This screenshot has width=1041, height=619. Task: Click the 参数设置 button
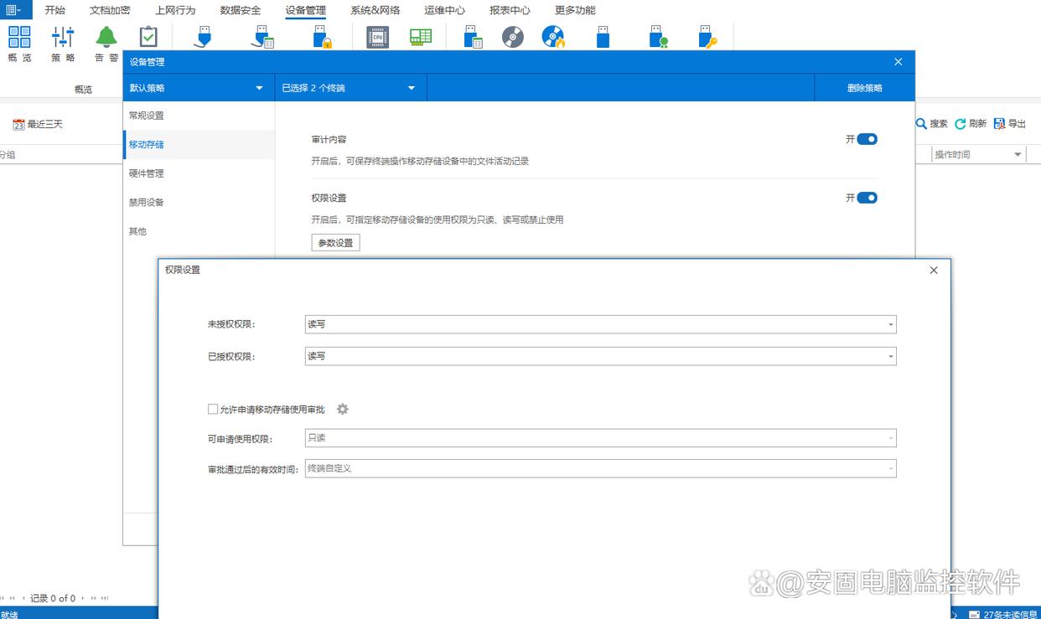pyautogui.click(x=335, y=243)
